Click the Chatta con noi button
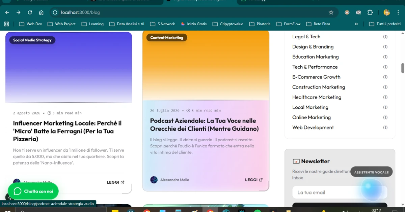Screen dimensions: 405x212 [x=33, y=191]
